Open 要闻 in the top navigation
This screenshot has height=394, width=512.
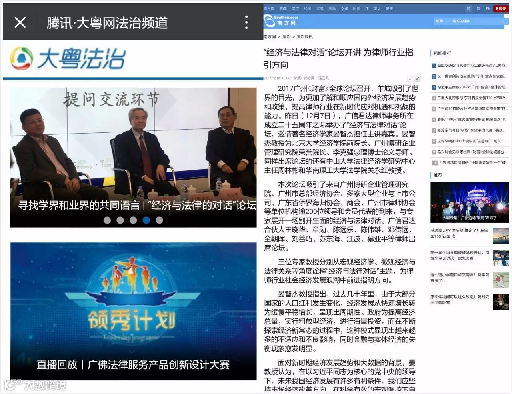pos(283,8)
